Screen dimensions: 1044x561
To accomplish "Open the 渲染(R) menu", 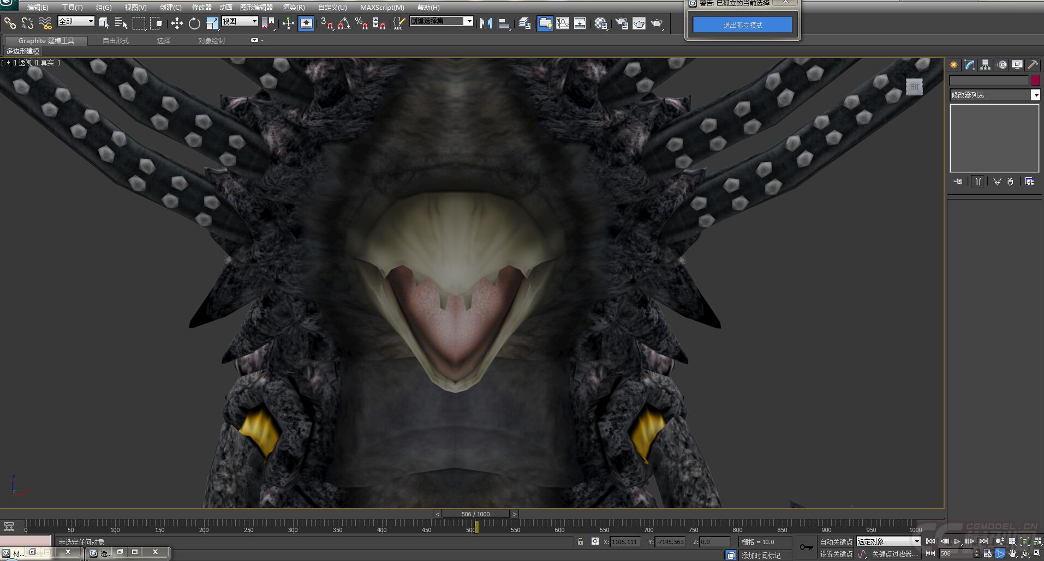I will pyautogui.click(x=294, y=8).
